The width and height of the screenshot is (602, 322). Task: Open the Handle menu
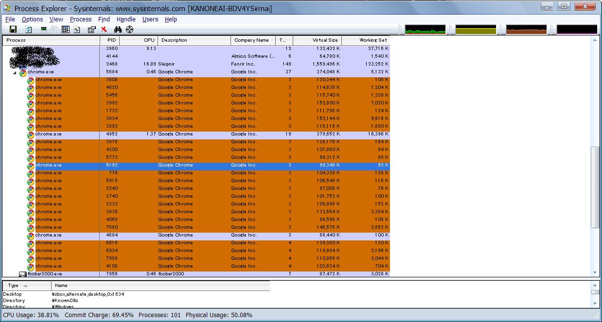[126, 19]
